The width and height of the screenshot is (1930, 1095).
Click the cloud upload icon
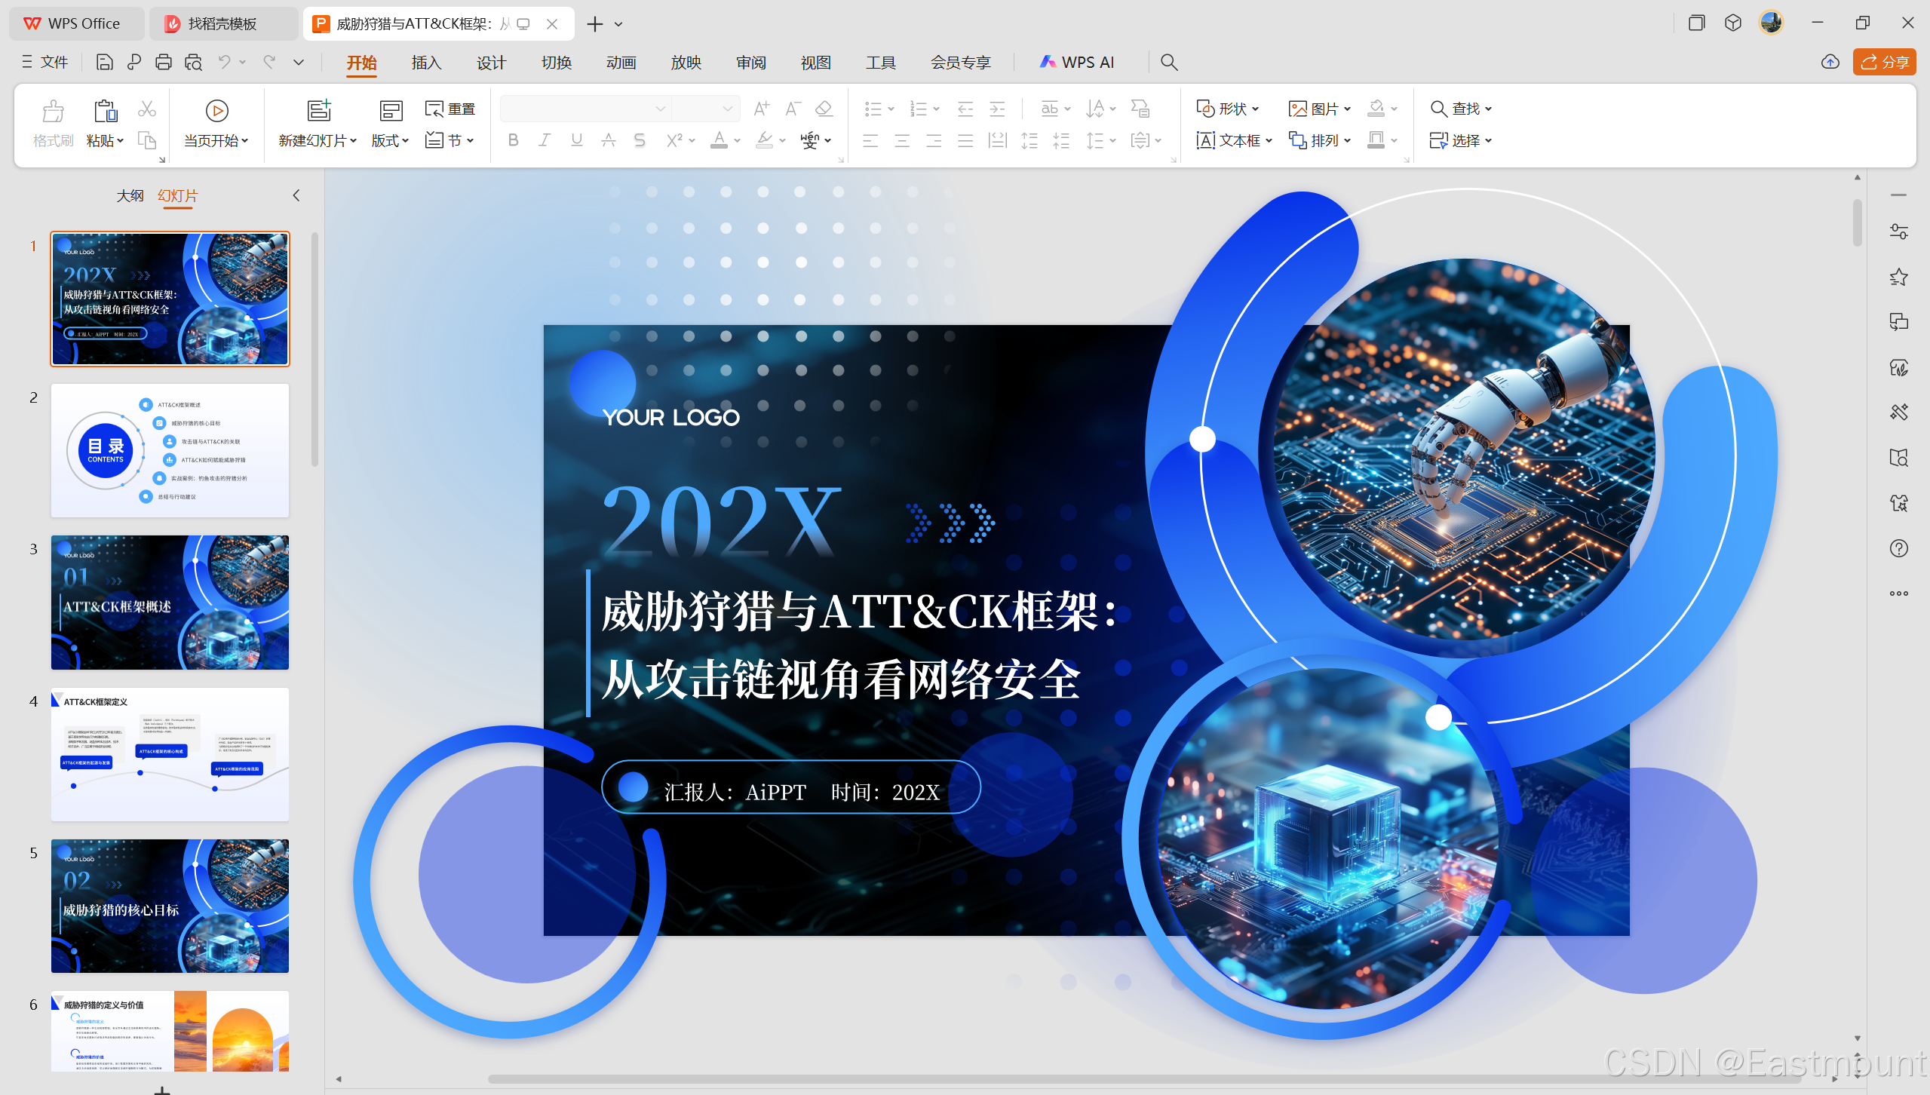coord(1830,63)
